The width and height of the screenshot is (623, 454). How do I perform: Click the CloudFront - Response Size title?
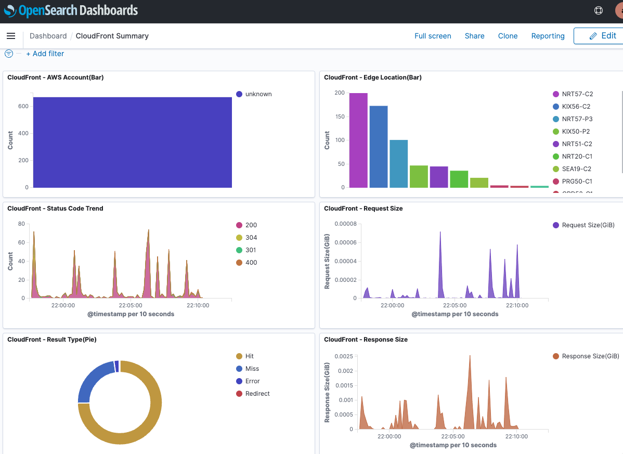[366, 340]
